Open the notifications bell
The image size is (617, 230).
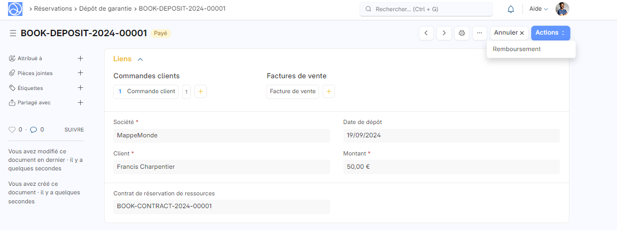pos(511,9)
